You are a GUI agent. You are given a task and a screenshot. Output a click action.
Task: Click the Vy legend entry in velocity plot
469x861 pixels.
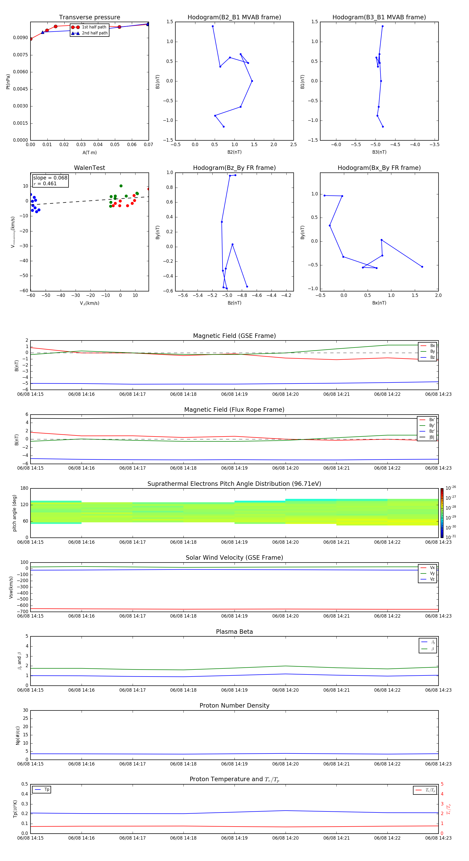(x=428, y=573)
